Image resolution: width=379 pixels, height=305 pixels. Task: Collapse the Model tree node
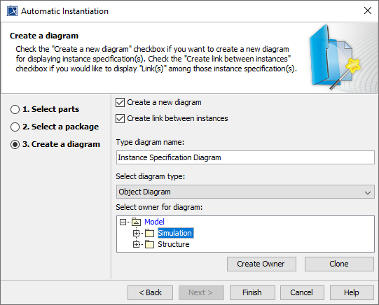(123, 222)
